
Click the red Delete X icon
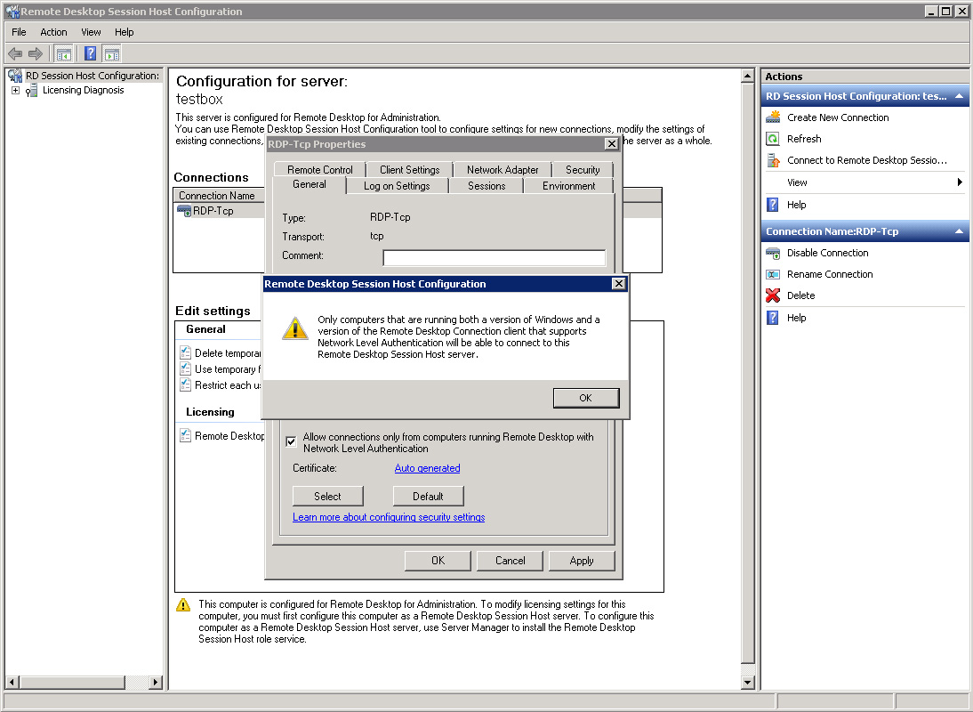[773, 295]
